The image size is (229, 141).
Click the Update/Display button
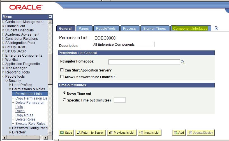[201, 133]
